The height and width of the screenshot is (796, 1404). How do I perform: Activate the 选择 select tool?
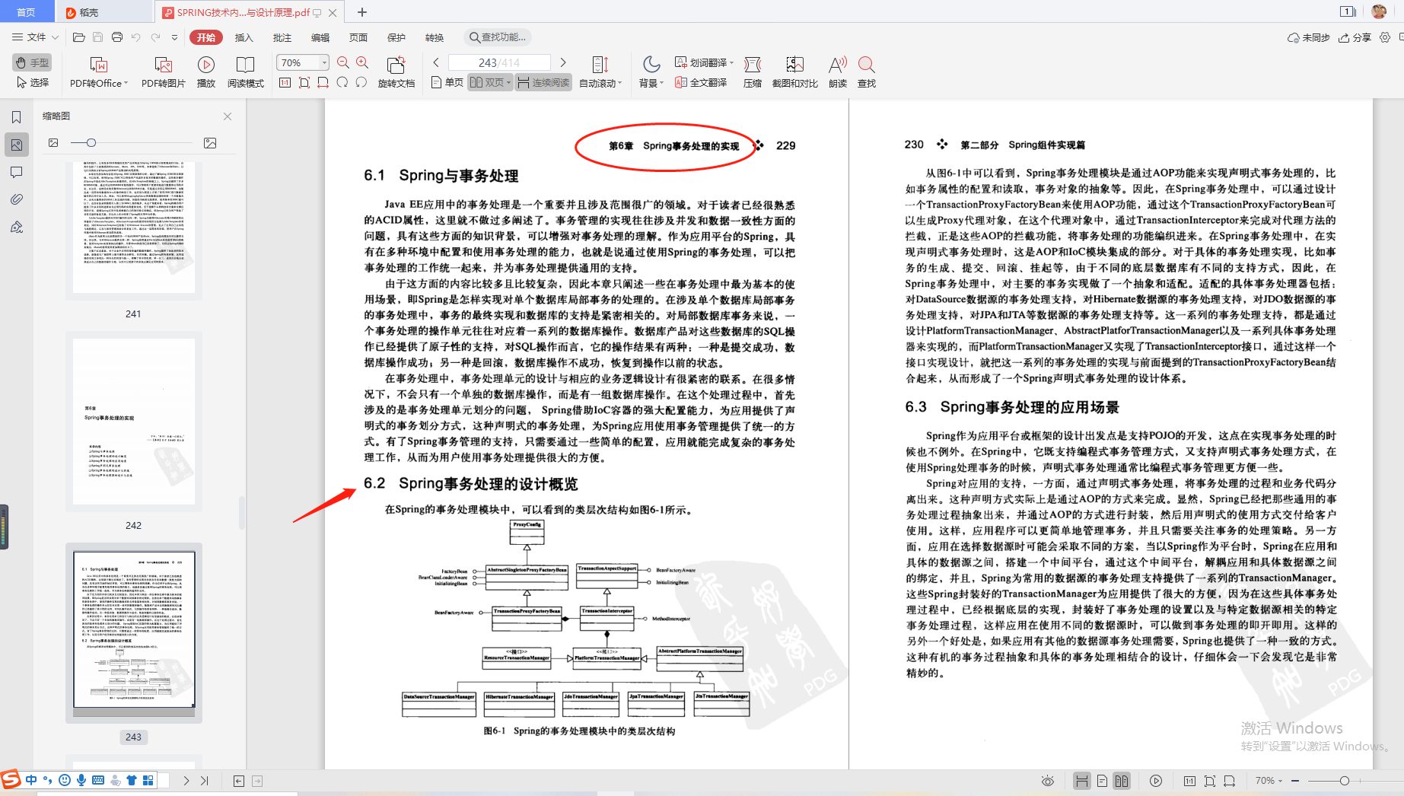point(33,82)
